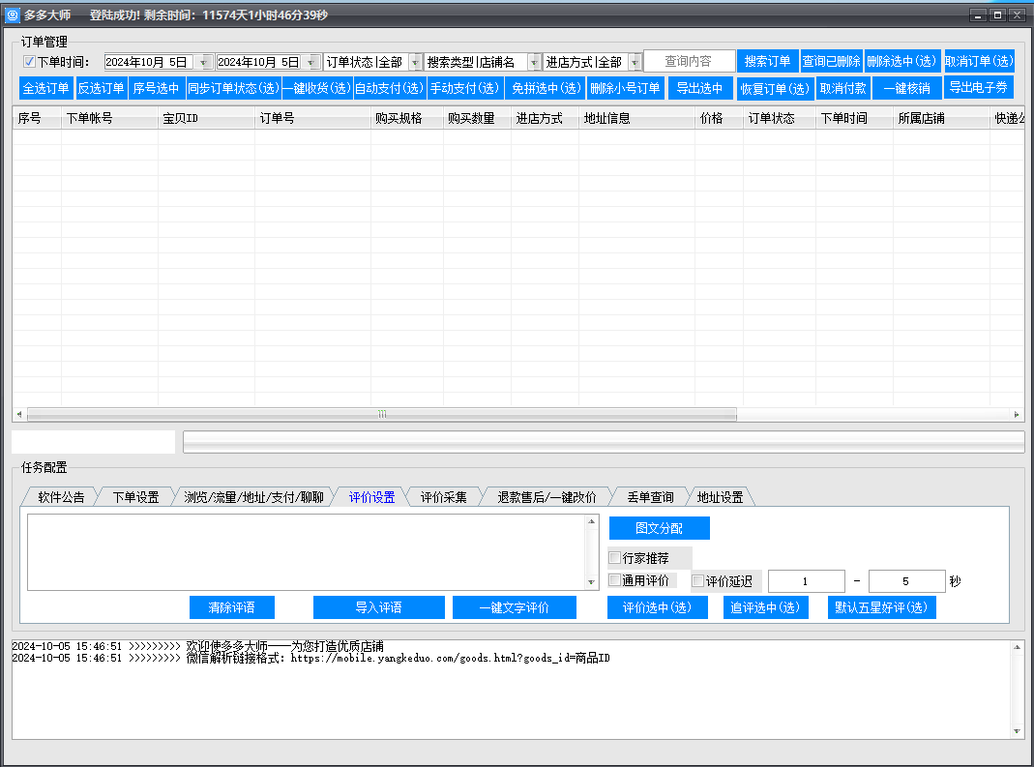
Task: Toggle the 下单时间 checkbox
Action: pos(29,62)
